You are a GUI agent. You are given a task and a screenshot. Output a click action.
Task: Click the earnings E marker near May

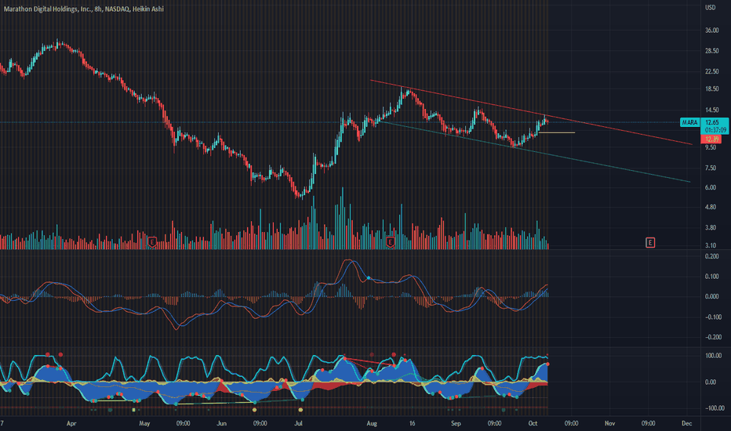point(151,242)
